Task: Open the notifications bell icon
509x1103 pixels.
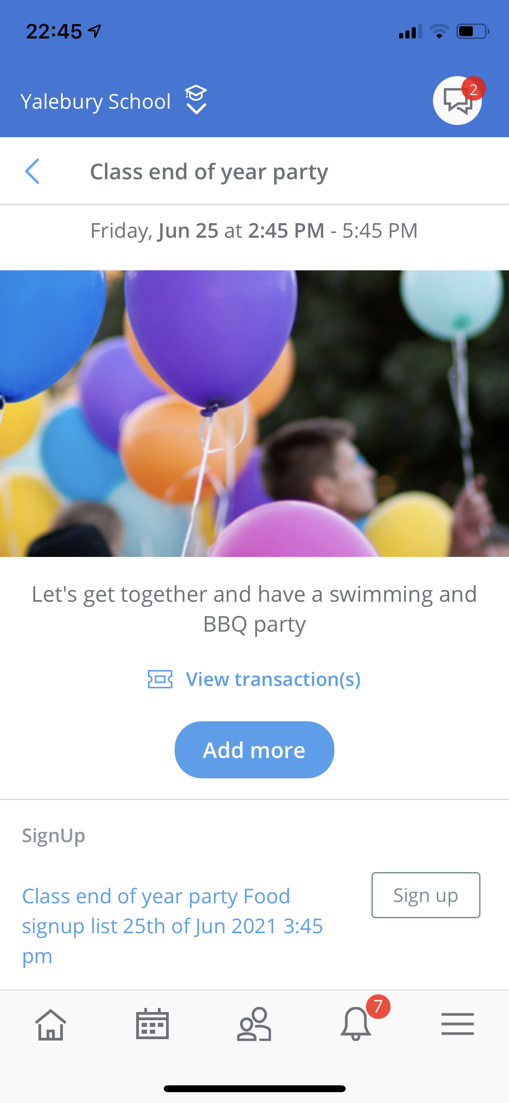Action: tap(356, 1024)
